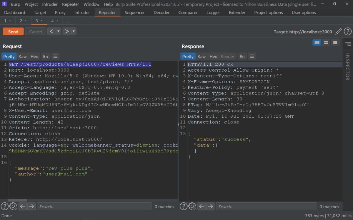Switch to the Sequencer tab

[x=135, y=13]
